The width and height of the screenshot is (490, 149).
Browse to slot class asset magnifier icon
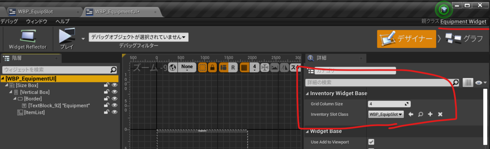421,115
